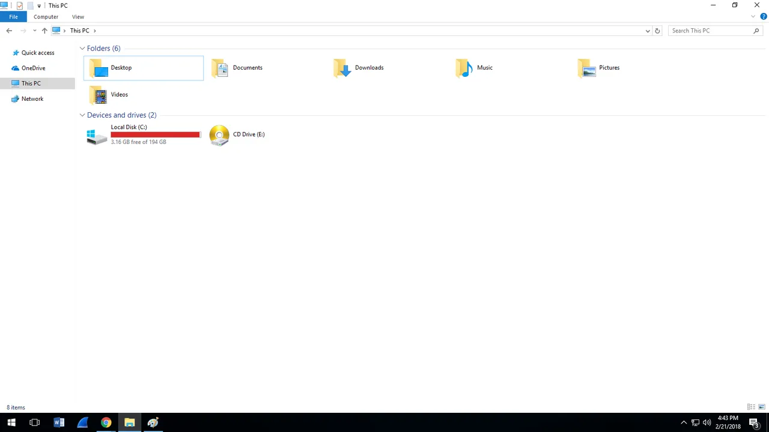Open the Computer ribbon tab
Screen dimensions: 769x432
tap(46, 17)
